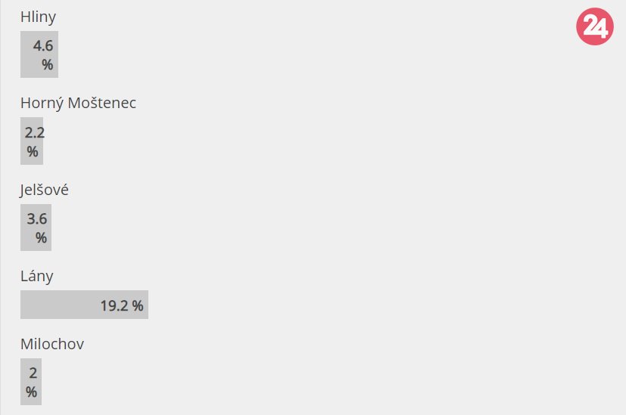Select the Milochov result bar
Image resolution: width=626 pixels, height=415 pixels.
pyautogui.click(x=31, y=382)
